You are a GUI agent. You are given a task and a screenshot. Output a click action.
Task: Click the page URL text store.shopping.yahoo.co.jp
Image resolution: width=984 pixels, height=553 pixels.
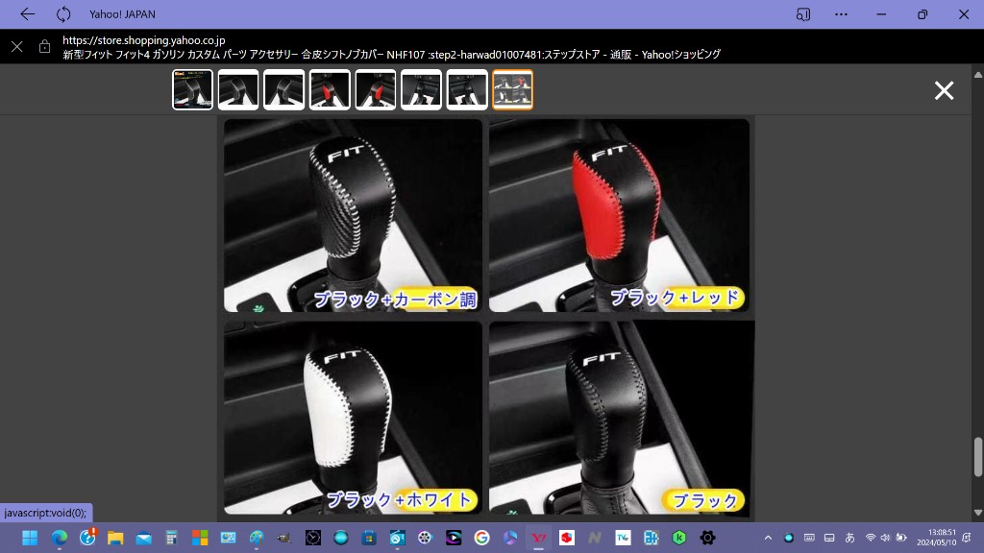point(144,40)
